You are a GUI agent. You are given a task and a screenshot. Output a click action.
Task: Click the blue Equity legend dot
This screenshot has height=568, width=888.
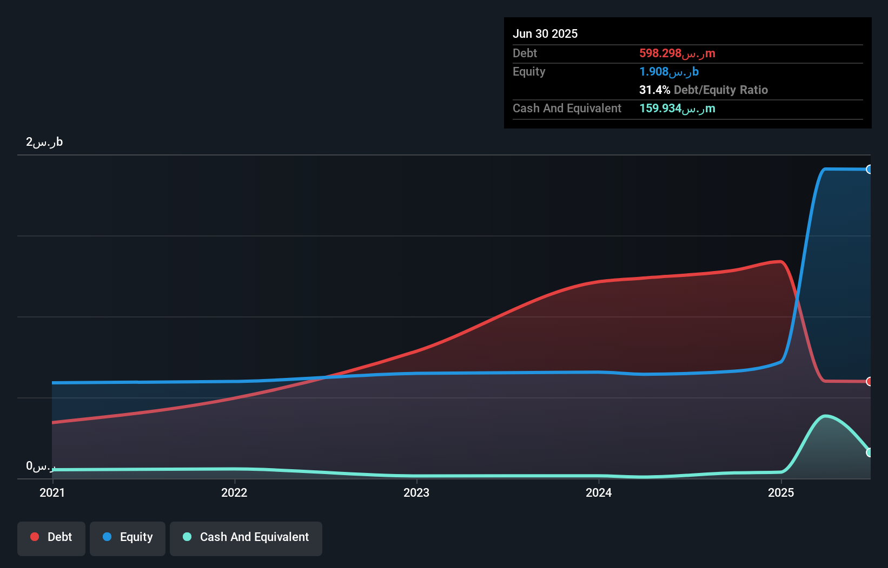point(107,537)
